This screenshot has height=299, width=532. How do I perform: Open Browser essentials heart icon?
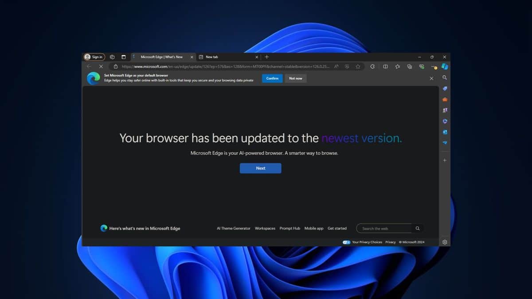422,66
